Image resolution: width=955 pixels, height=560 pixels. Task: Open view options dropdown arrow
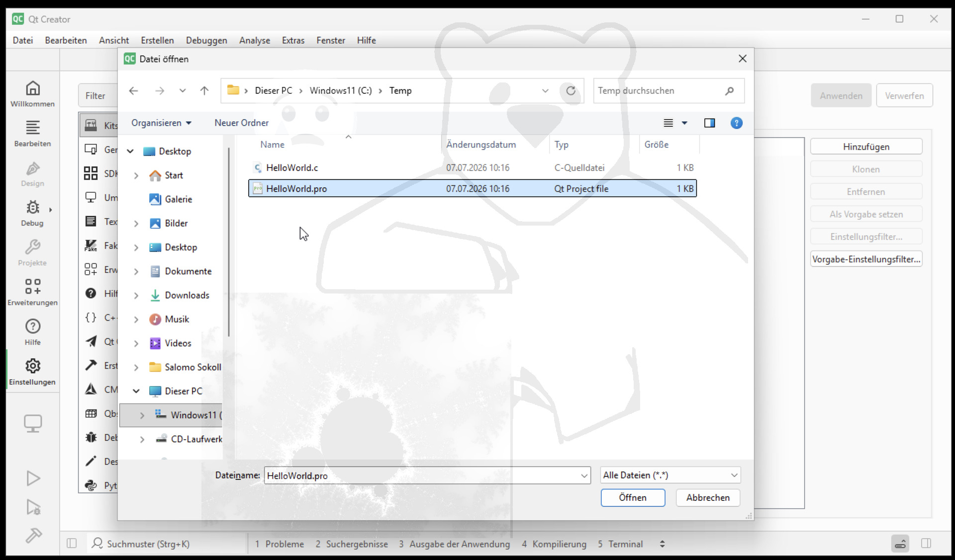tap(684, 123)
